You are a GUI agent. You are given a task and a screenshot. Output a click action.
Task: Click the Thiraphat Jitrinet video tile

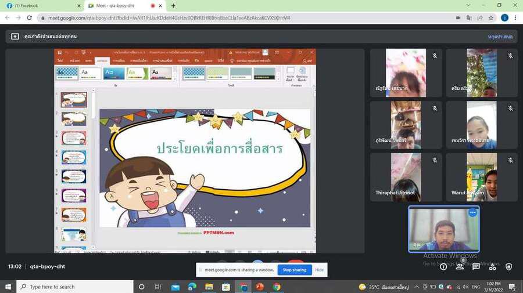pos(406,177)
